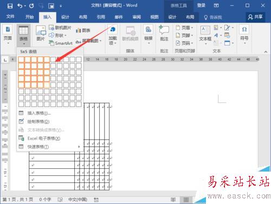Switch to the 邮件 ribbon tab

[119, 17]
